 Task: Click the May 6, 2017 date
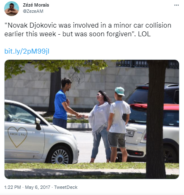click(38, 187)
